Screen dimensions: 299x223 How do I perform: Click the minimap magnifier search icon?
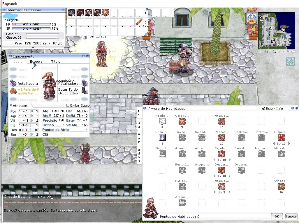[x=260, y=51]
